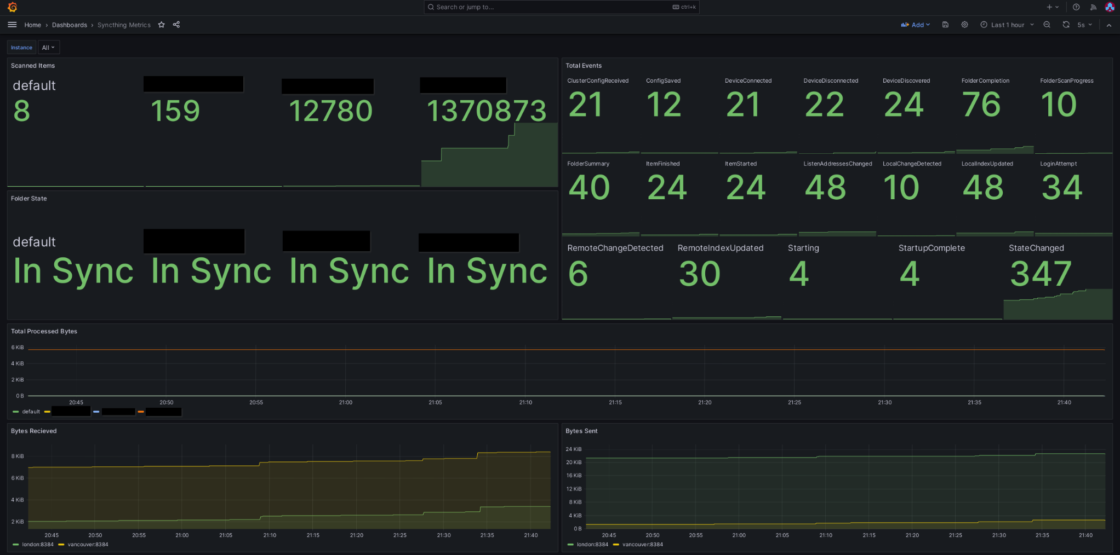Image resolution: width=1120 pixels, height=555 pixels.
Task: Zoom out the time range
Action: tap(1047, 25)
